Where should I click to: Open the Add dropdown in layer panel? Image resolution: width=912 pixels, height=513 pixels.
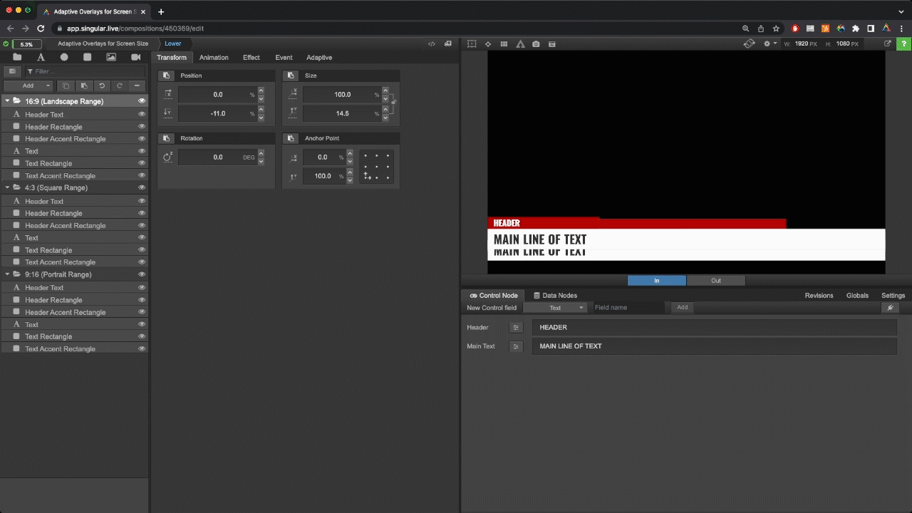point(32,85)
